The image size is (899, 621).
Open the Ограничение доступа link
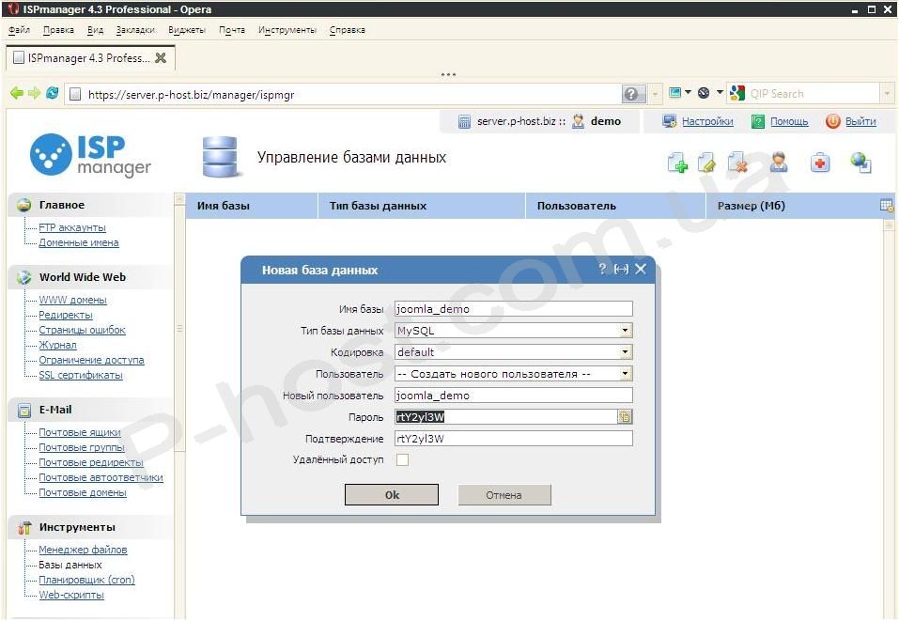(x=91, y=360)
